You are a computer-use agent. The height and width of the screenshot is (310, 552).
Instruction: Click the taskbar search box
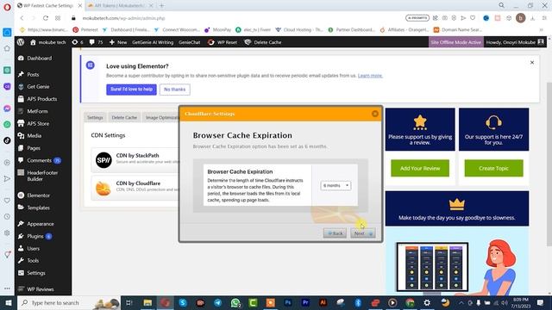(x=68, y=302)
